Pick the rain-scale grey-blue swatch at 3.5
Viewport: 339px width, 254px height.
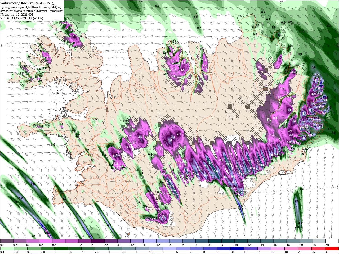[129, 248]
